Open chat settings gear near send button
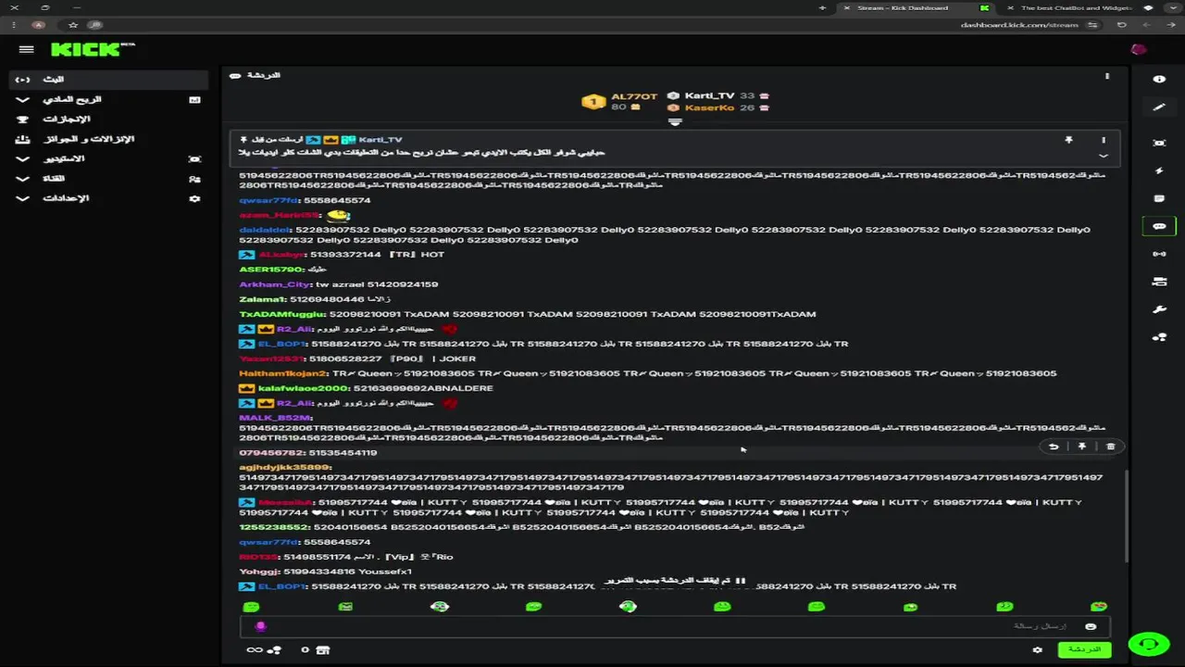The image size is (1185, 667). pyautogui.click(x=1038, y=650)
